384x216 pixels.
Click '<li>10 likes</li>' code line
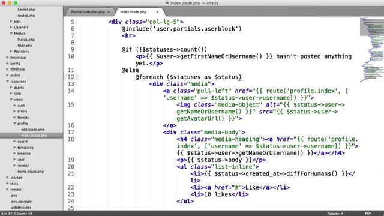coord(220,194)
